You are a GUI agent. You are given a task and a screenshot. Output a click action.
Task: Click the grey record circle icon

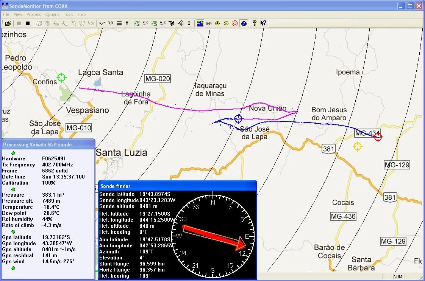19,23
